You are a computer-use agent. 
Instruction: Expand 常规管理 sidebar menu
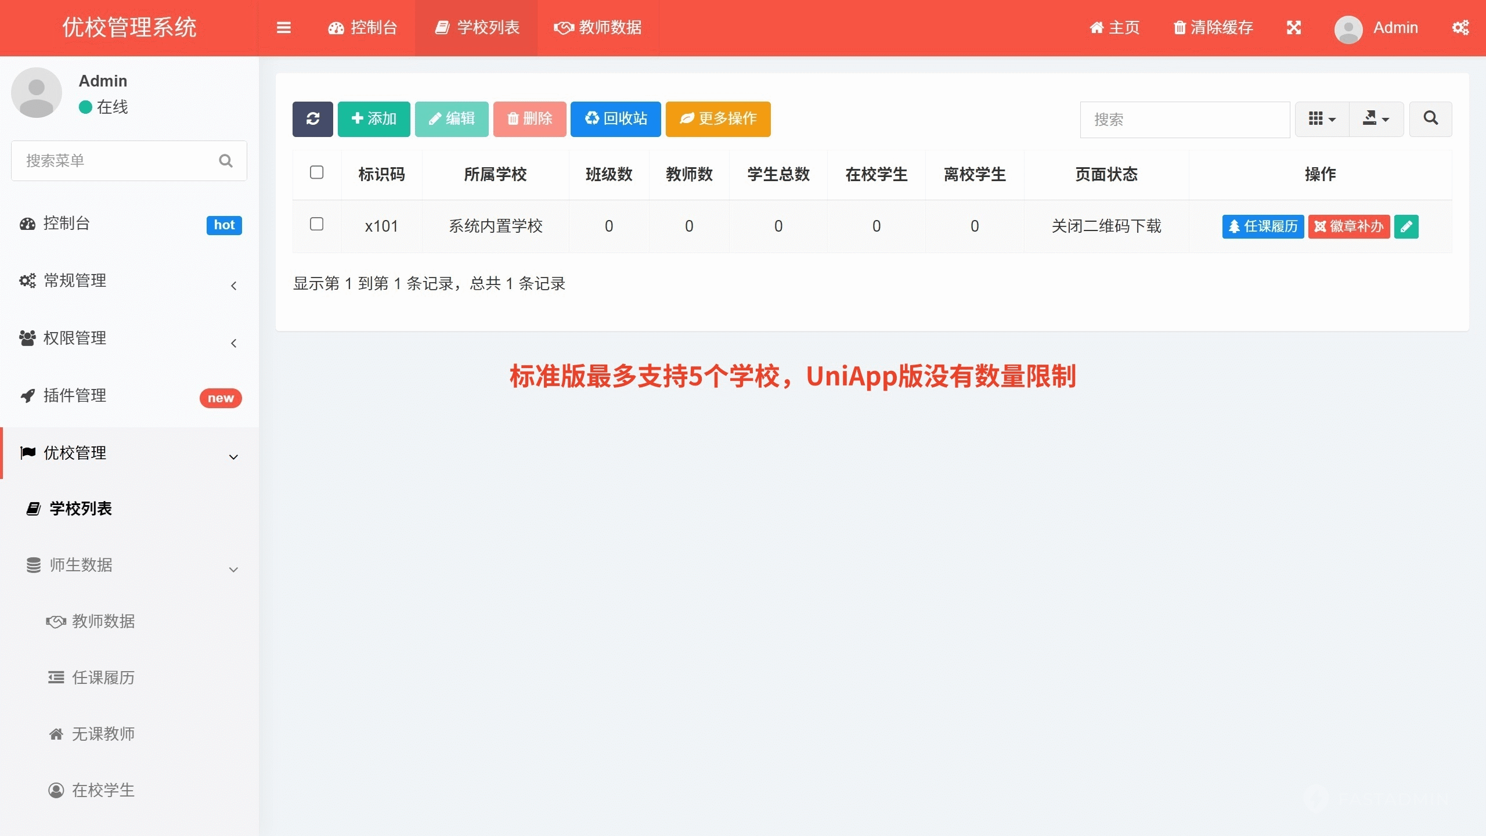[x=129, y=282]
